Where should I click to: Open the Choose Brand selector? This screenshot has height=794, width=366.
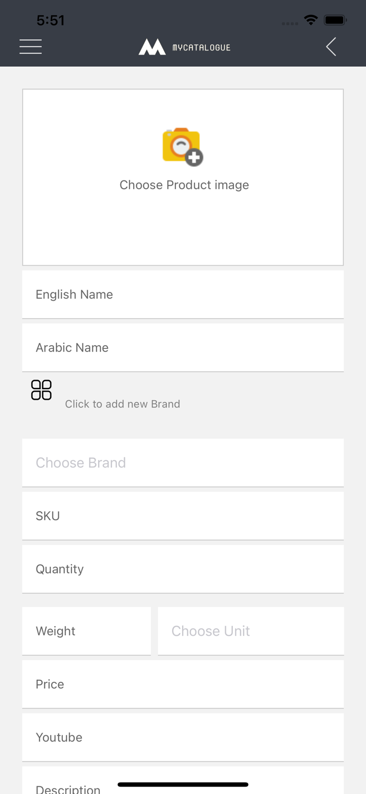pyautogui.click(x=183, y=462)
